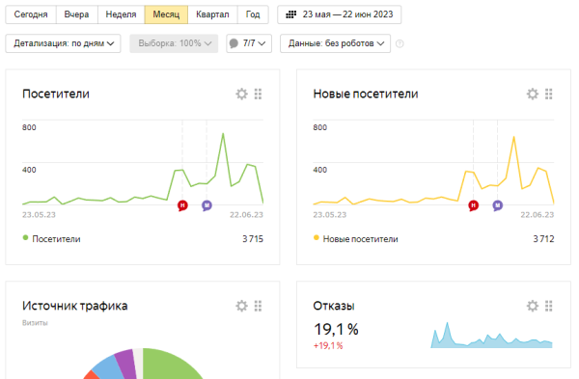The height and width of the screenshot is (379, 579).
Task: Click the purple pie chart segment
Action: pyautogui.click(x=126, y=364)
